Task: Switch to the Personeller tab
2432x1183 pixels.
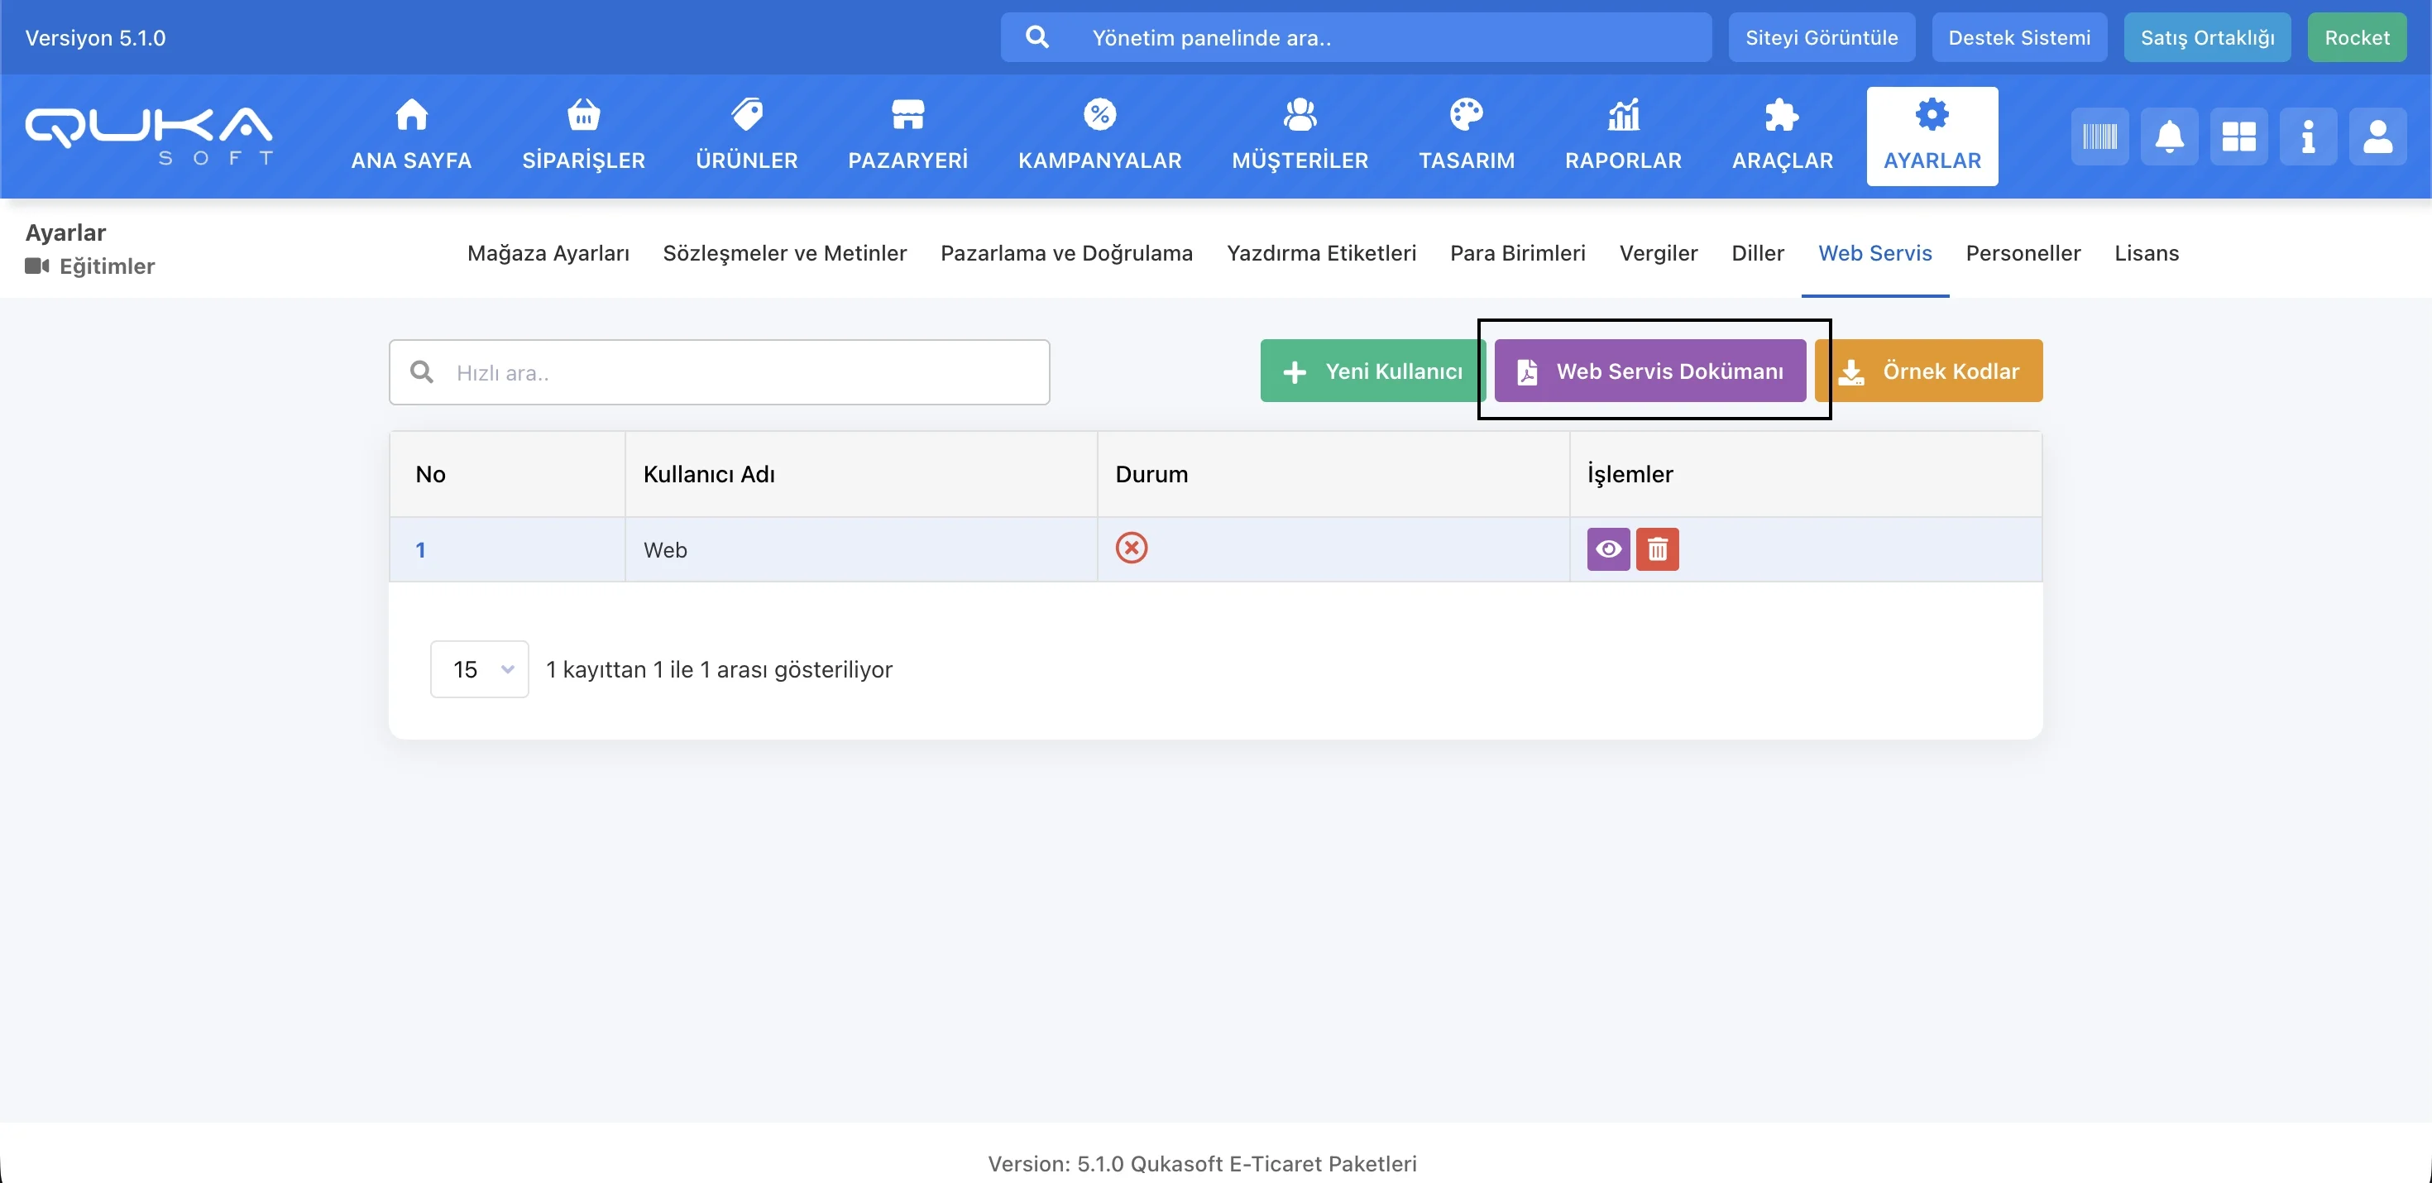Action: pyautogui.click(x=2023, y=253)
